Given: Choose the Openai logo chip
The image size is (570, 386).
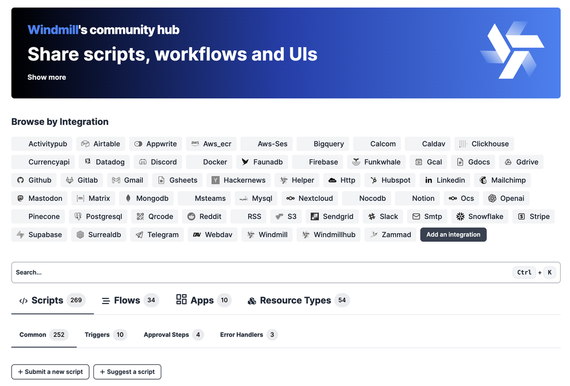Looking at the screenshot, I should tap(492, 199).
